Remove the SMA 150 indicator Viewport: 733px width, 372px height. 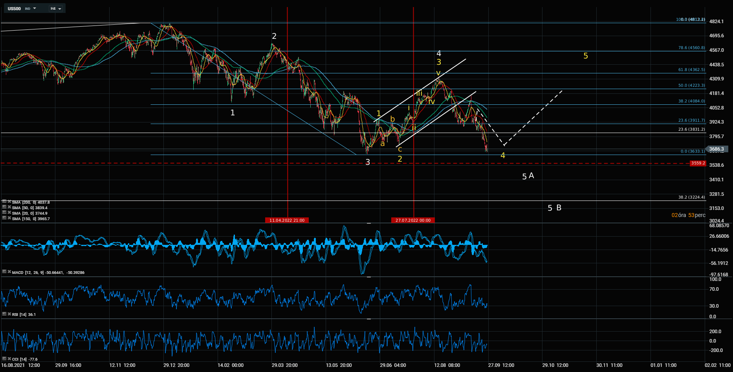9,219
